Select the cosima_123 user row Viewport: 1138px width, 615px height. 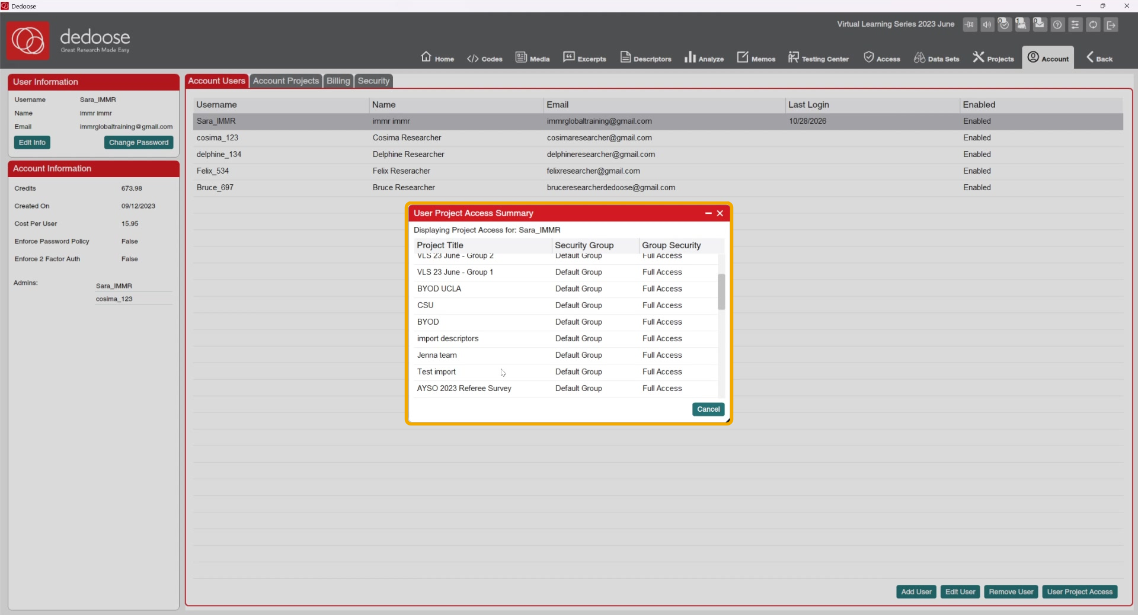(658, 138)
